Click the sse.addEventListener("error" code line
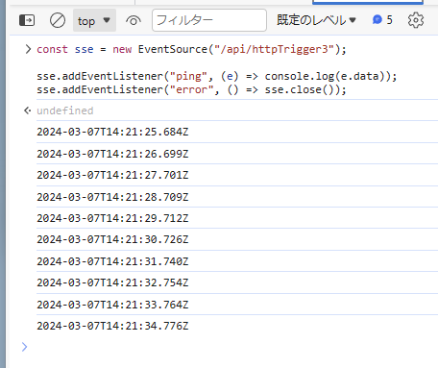This screenshot has height=368, width=438. pos(191,89)
